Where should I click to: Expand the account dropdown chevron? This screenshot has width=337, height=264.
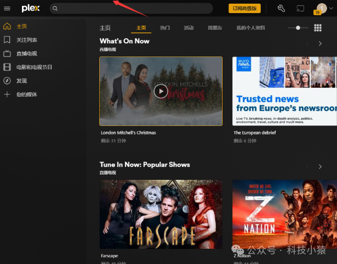tap(331, 8)
